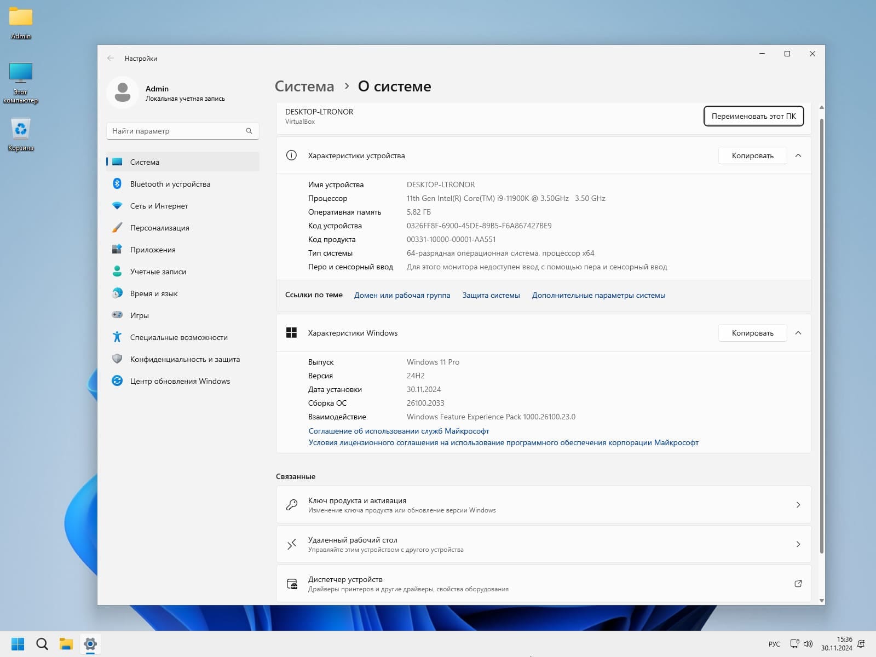Select the Network and Internet Wi-Fi icon
Viewport: 876px width, 657px height.
pyautogui.click(x=117, y=206)
